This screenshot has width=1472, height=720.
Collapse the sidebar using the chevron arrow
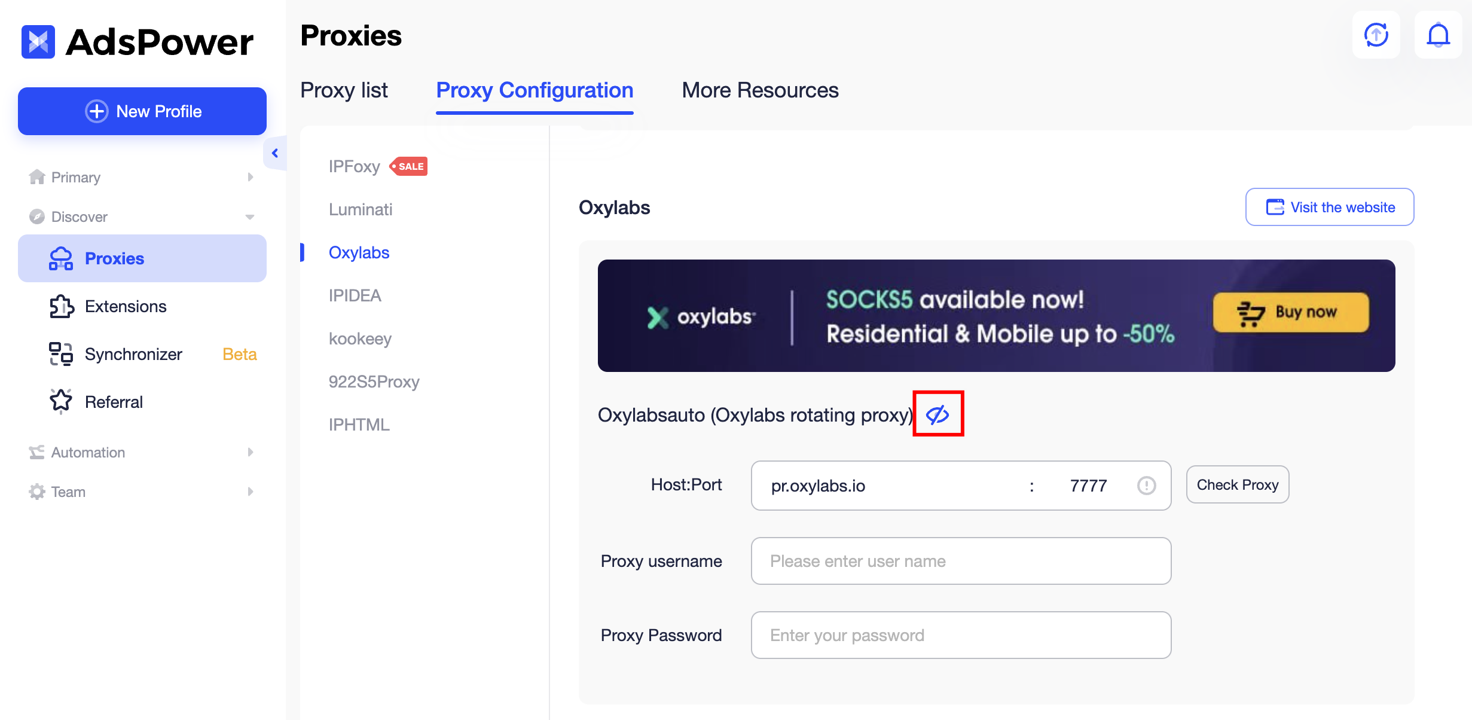(275, 153)
